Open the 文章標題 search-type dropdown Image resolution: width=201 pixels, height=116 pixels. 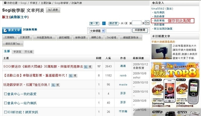[x=97, y=31]
